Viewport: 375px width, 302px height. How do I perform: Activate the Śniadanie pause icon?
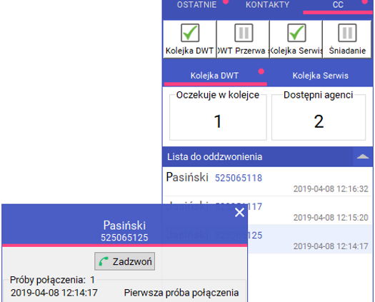(347, 33)
